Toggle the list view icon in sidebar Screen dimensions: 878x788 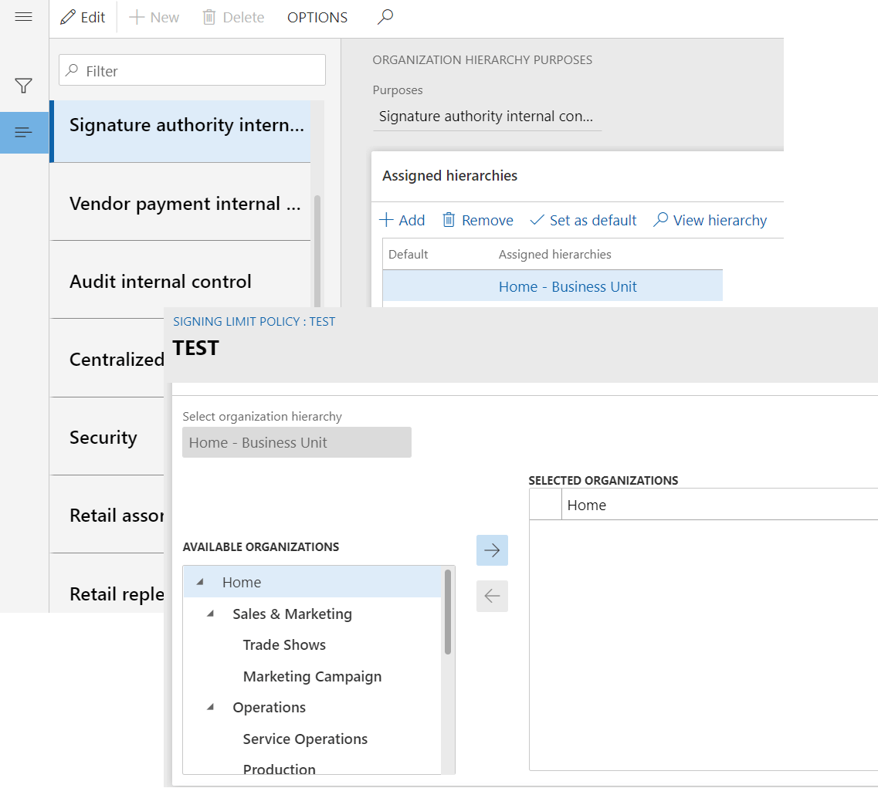[24, 133]
